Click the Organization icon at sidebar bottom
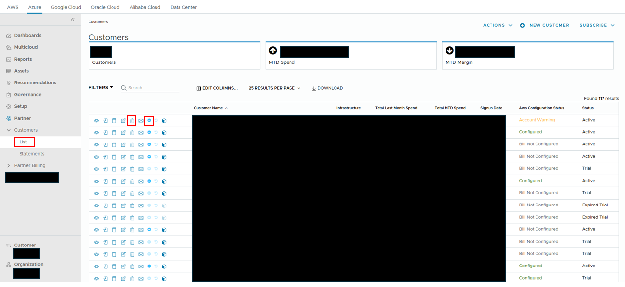Viewport: 625px width, 287px height. pos(9,265)
